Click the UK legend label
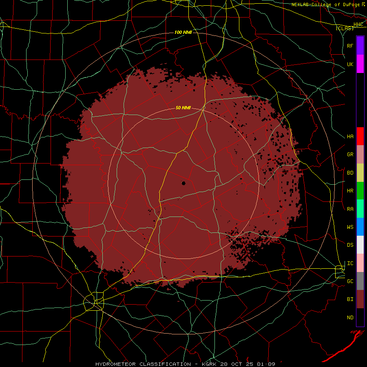The width and height of the screenshot is (367, 367). click(x=350, y=64)
